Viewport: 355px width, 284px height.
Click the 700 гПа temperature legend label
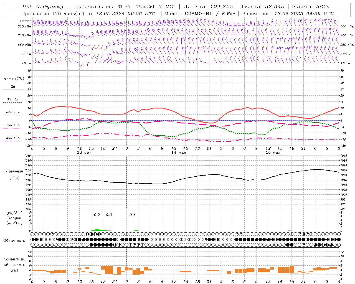pos(13,125)
